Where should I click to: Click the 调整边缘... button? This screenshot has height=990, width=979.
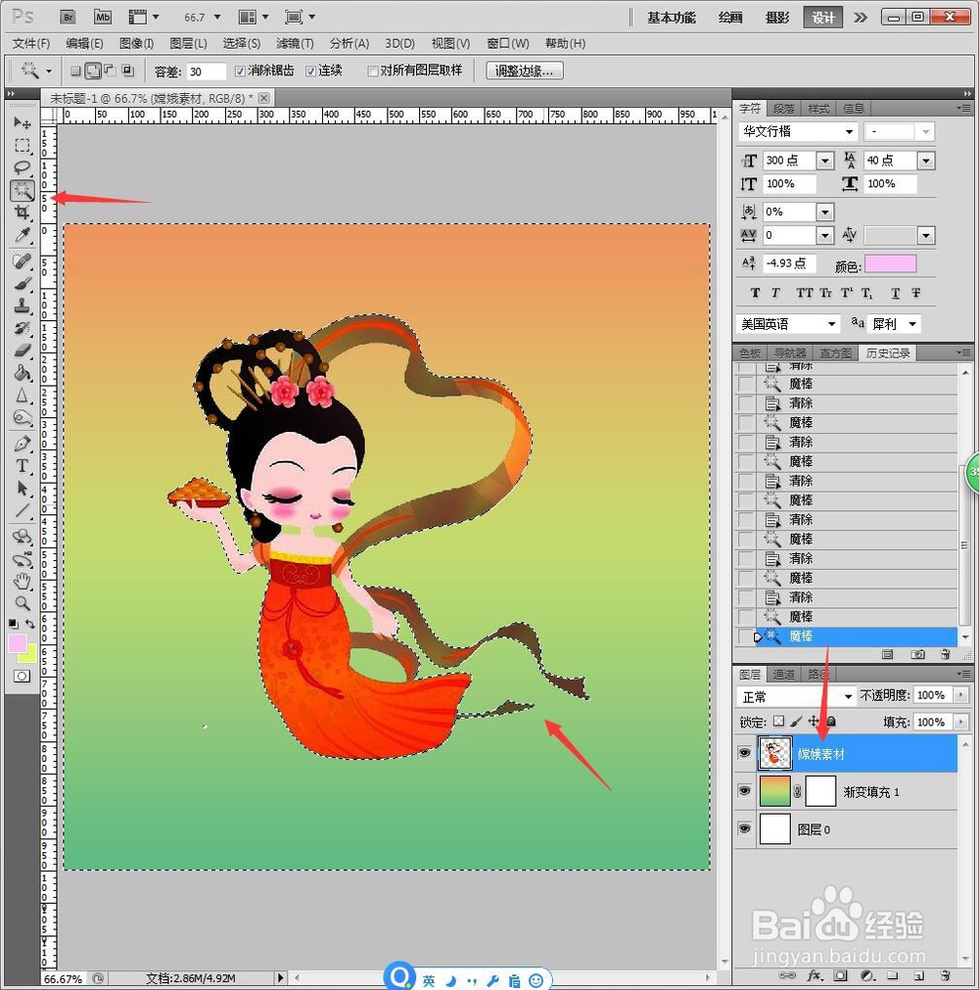click(524, 71)
